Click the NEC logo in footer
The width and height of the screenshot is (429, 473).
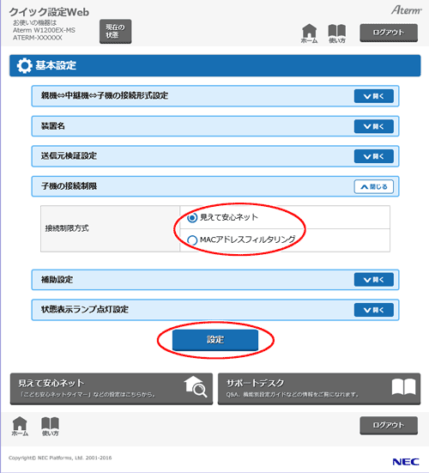point(406,462)
